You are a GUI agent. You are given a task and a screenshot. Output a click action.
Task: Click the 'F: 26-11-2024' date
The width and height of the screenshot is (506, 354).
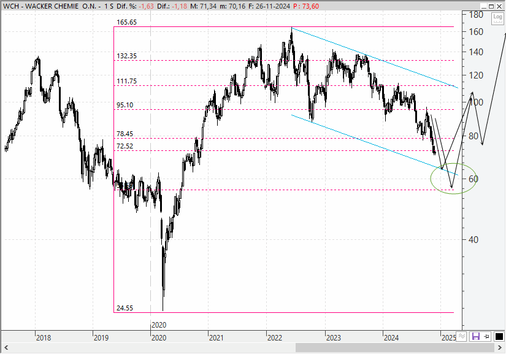[x=269, y=6]
